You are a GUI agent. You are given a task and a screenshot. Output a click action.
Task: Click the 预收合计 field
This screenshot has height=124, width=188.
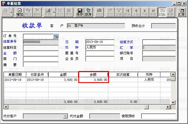(x=163, y=26)
